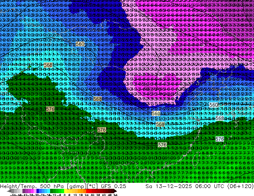Click the legend value '54' at the warm end
This screenshot has width=254, height=196.
(115, 195)
